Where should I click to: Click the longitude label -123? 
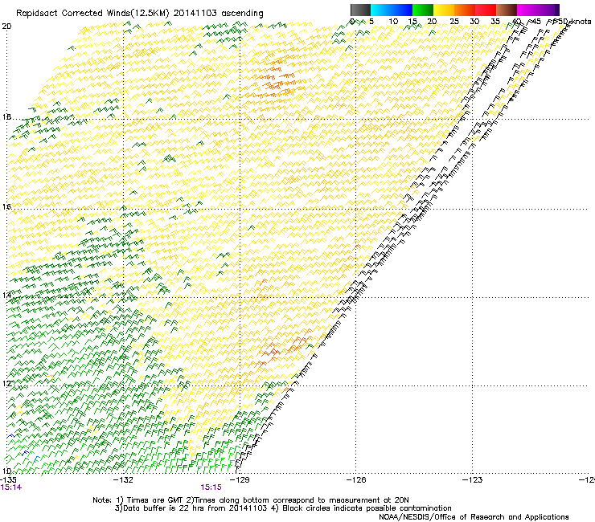tap(473, 480)
